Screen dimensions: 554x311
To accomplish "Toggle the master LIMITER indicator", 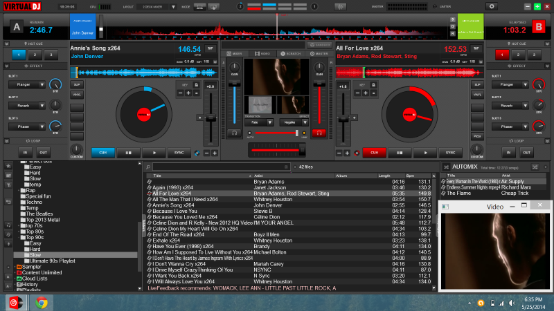I will tap(435, 7).
